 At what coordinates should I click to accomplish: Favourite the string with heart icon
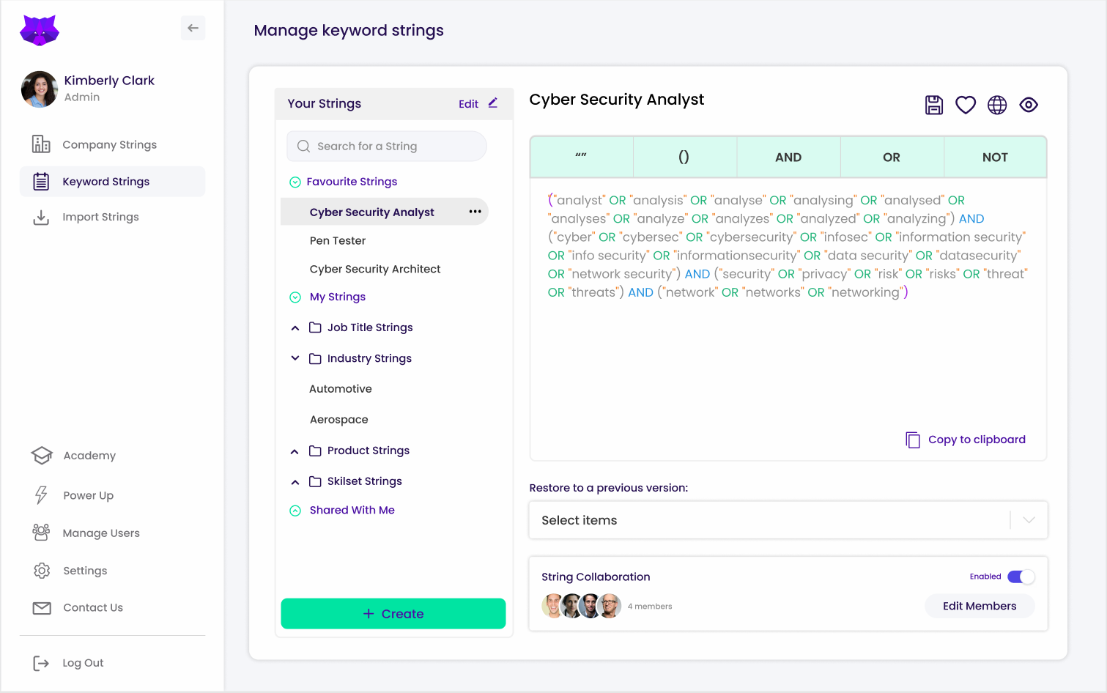pyautogui.click(x=965, y=105)
